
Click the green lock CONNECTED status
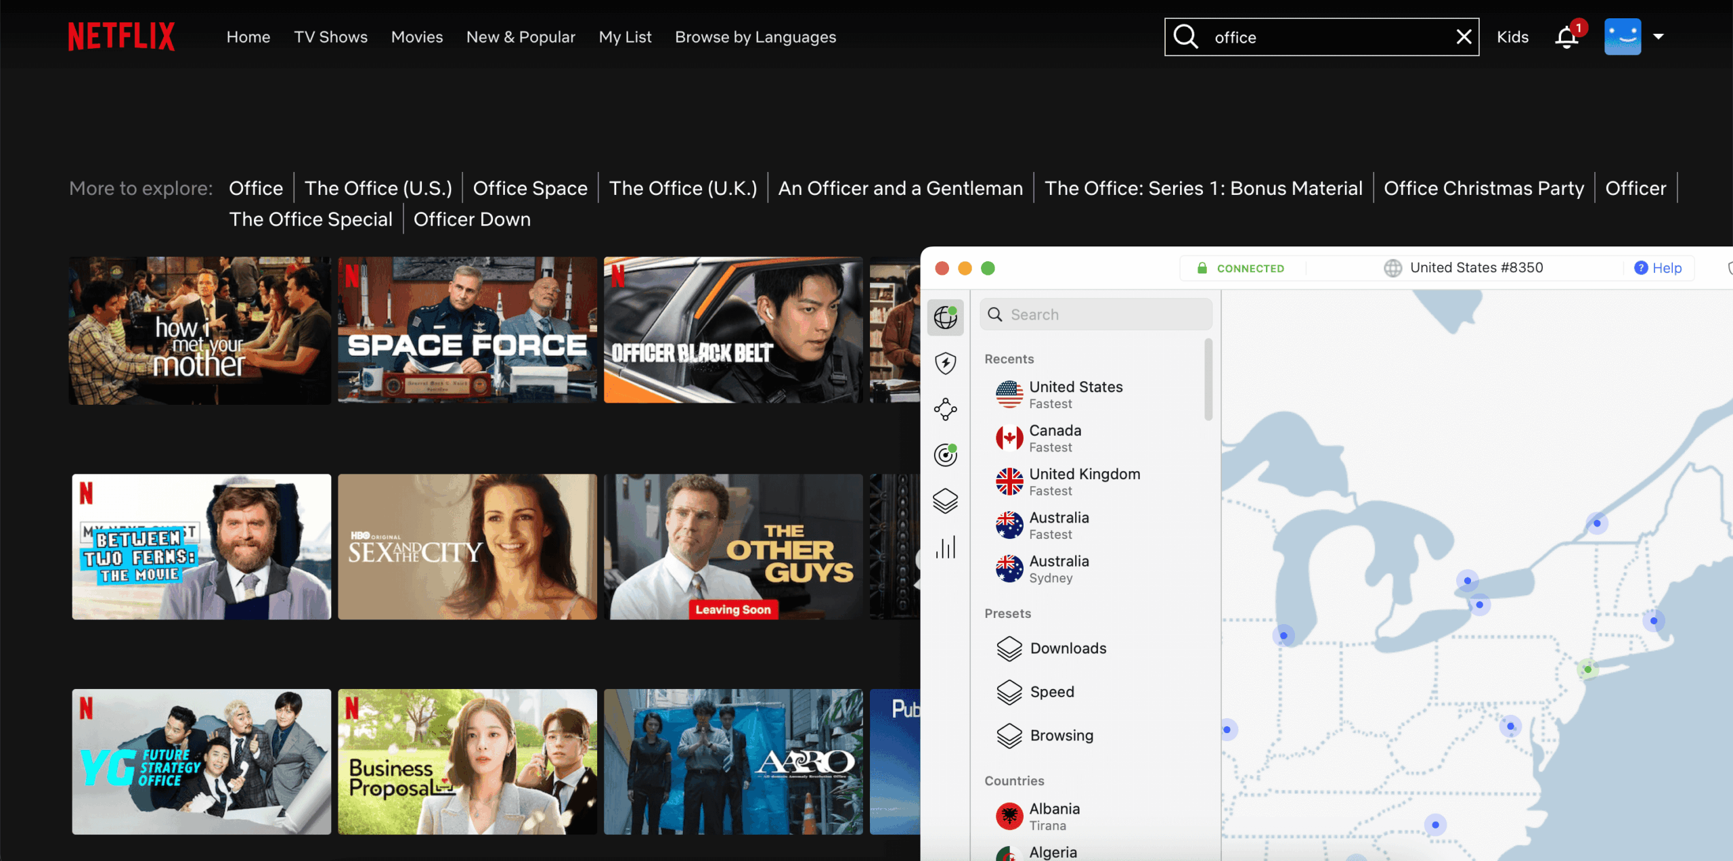1240,268
